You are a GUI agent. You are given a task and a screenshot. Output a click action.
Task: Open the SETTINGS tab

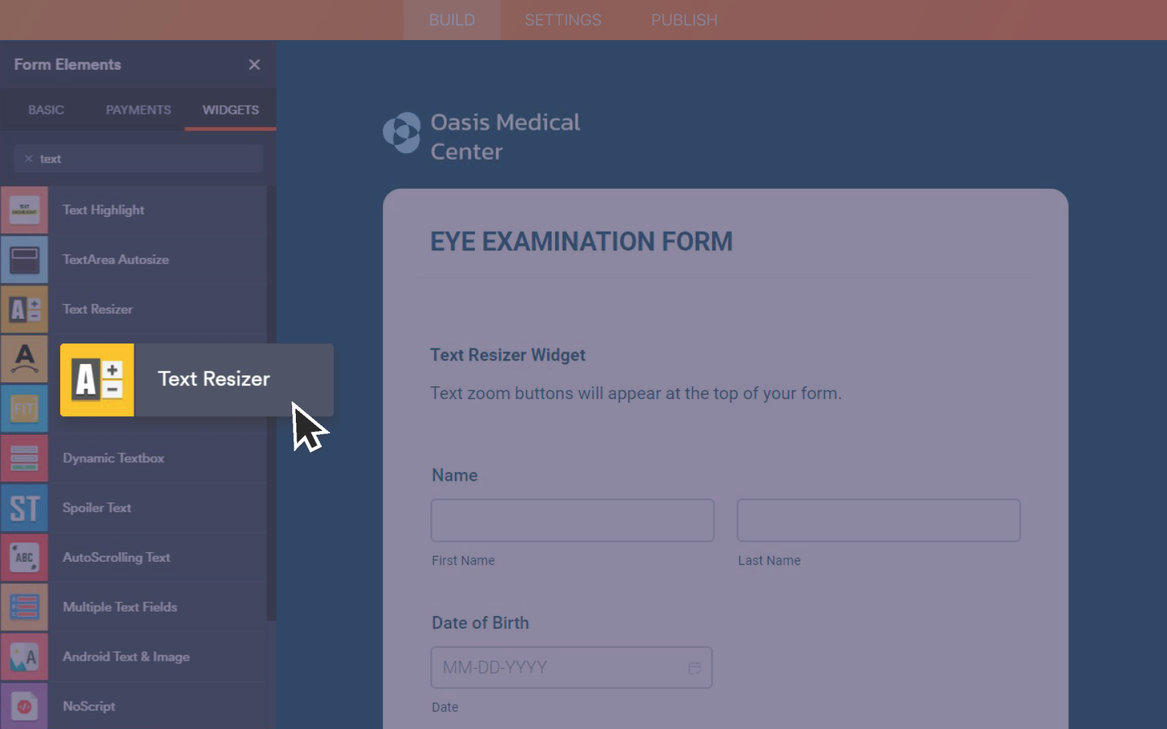pyautogui.click(x=563, y=20)
